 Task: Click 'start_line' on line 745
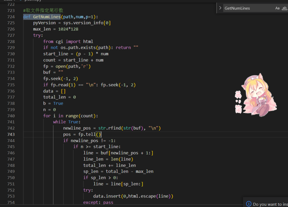coord(106,147)
